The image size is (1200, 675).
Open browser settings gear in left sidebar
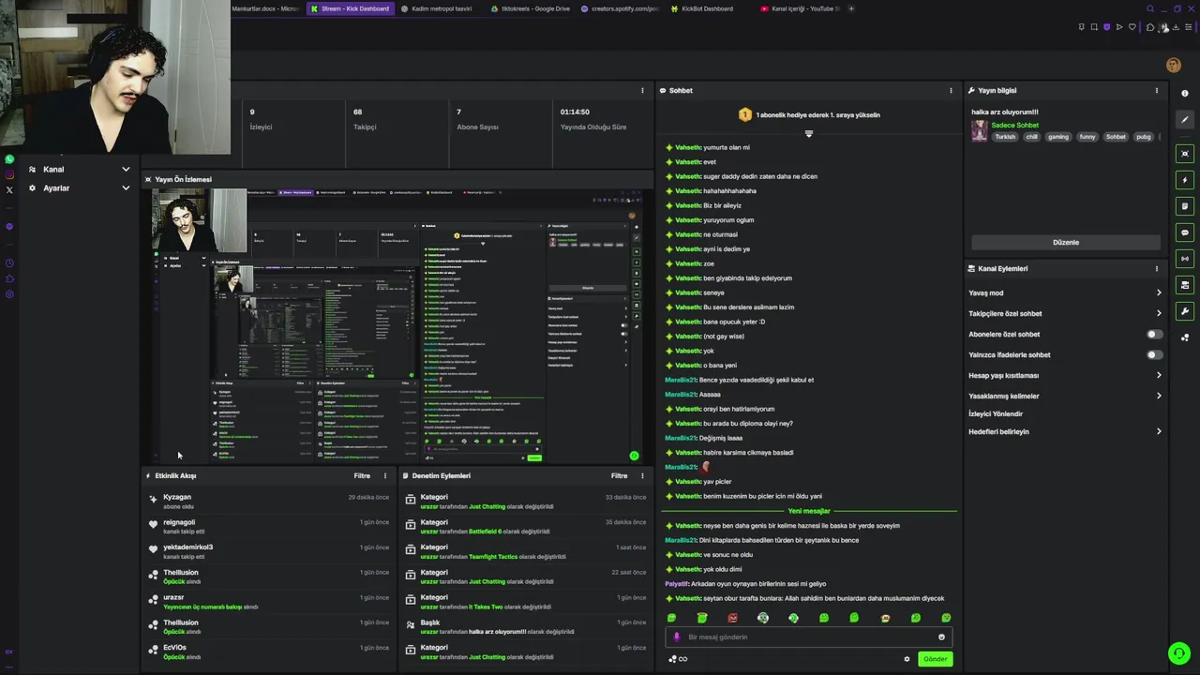tap(9, 294)
